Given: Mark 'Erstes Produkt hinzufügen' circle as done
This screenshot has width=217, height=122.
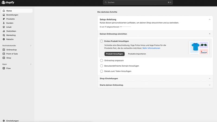Looking at the screenshot, I should 101,41.
